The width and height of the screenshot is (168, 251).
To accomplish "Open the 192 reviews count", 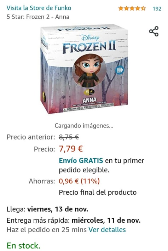I will (157, 8).
